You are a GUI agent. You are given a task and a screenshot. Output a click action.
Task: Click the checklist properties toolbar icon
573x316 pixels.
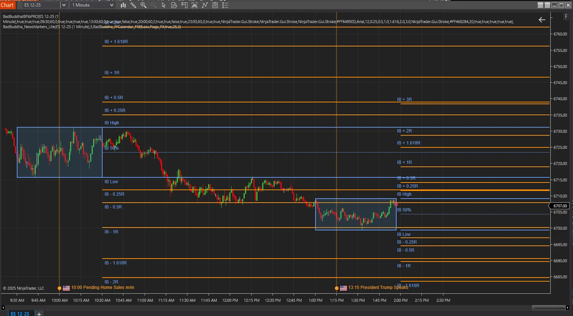(x=215, y=5)
